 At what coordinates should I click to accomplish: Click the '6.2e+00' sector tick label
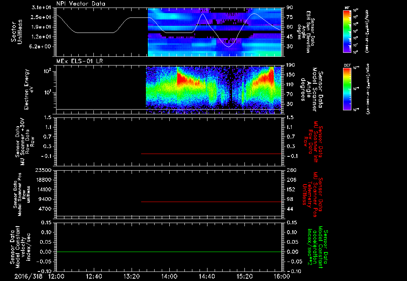click(x=41, y=46)
